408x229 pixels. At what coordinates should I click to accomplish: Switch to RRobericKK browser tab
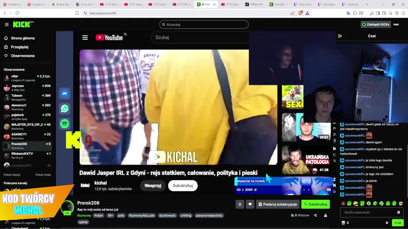click(254, 4)
